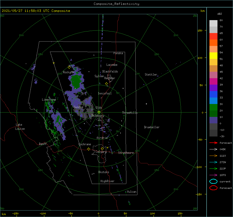Click the red forecast arrow in legend
Image resolution: width=233 pixels, height=217 pixels.
213,143
